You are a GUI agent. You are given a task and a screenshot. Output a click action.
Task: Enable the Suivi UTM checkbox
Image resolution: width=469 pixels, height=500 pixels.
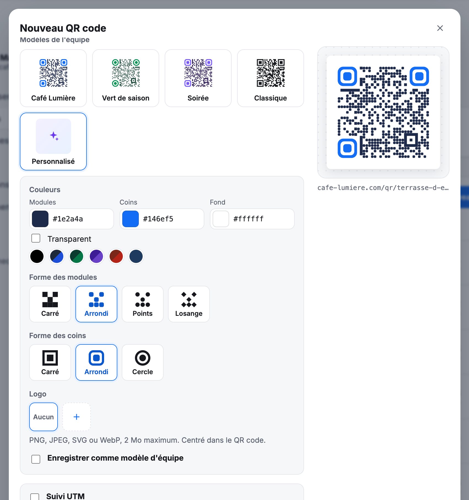[x=35, y=497]
